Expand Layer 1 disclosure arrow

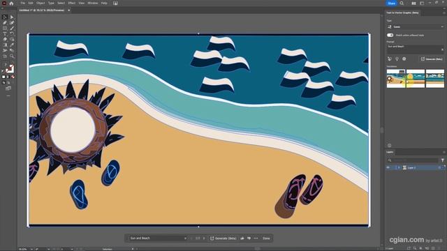click(x=399, y=167)
